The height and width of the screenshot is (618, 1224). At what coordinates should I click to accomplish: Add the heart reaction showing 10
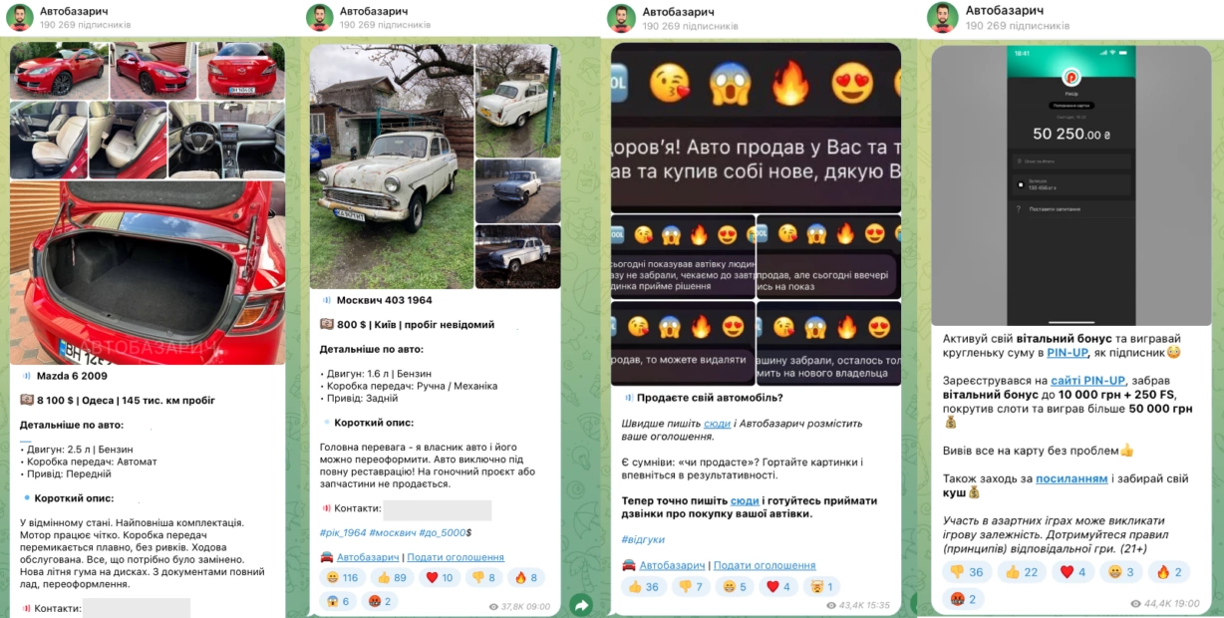(x=441, y=577)
